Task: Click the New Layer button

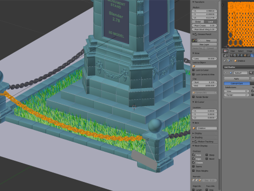Action: pyautogui.click(x=204, y=45)
